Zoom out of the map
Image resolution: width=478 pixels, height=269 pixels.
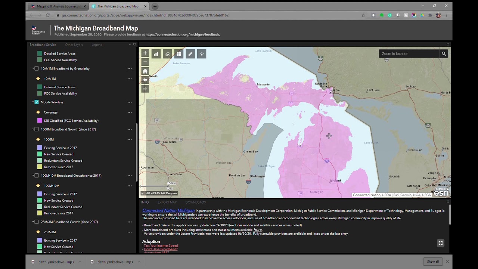[145, 62]
